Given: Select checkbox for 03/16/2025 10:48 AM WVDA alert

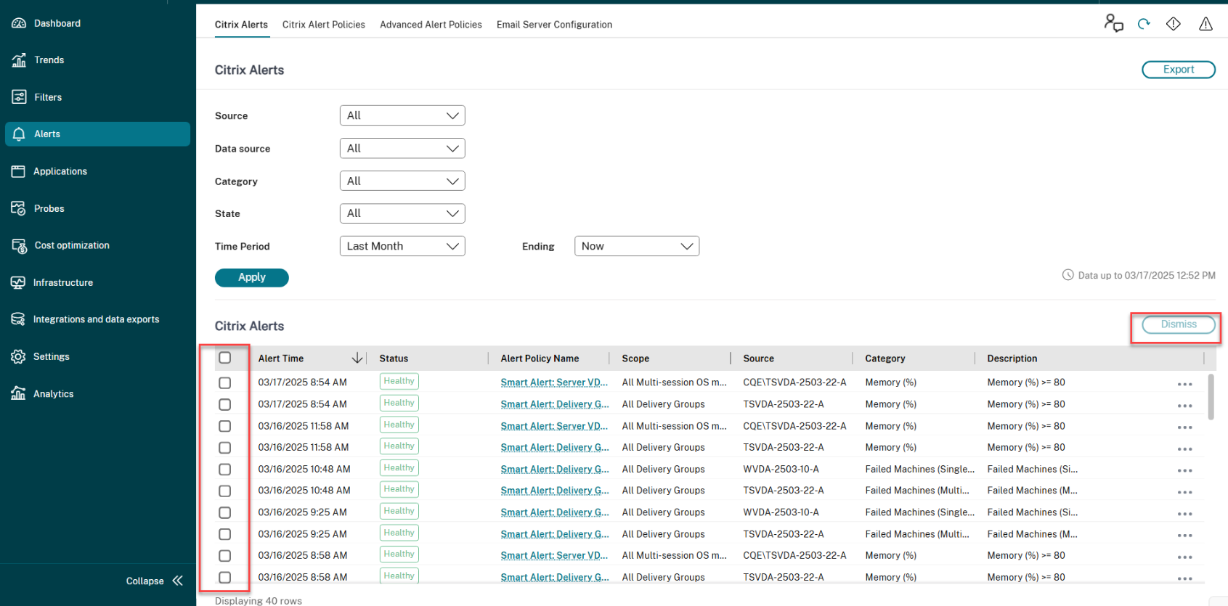Looking at the screenshot, I should pyautogui.click(x=225, y=470).
